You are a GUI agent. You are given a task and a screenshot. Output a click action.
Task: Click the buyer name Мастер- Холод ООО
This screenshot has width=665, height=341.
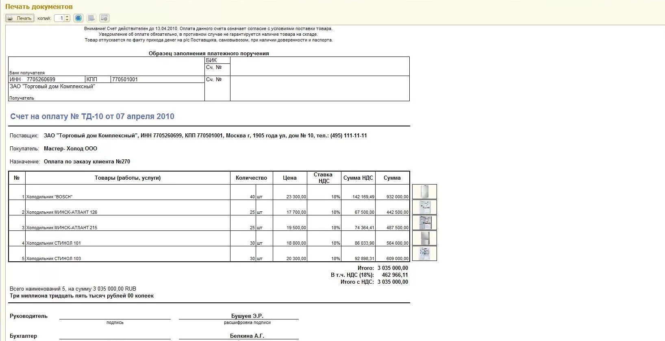(x=70, y=148)
